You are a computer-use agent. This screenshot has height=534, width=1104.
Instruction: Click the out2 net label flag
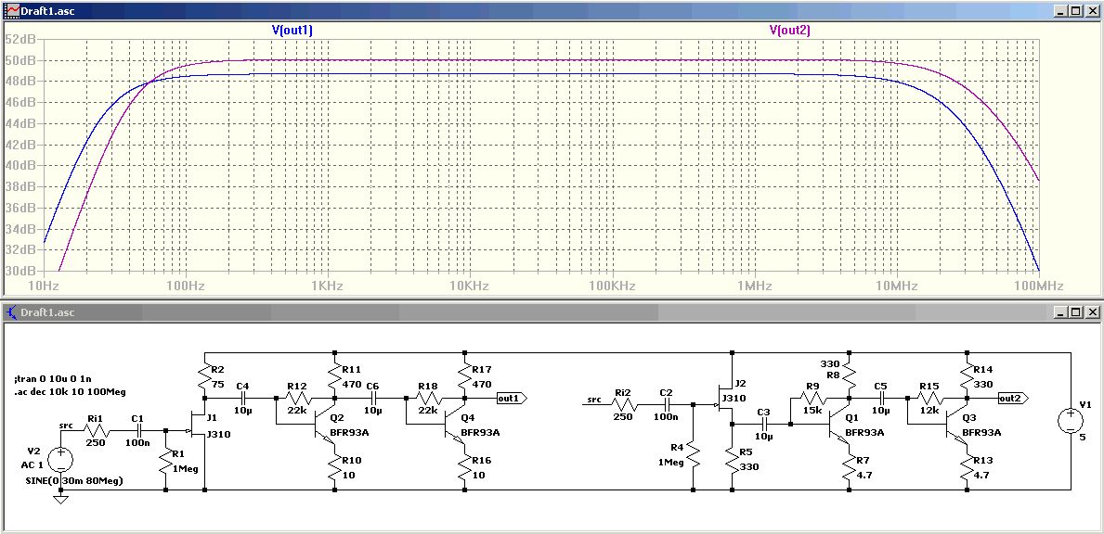point(1012,398)
